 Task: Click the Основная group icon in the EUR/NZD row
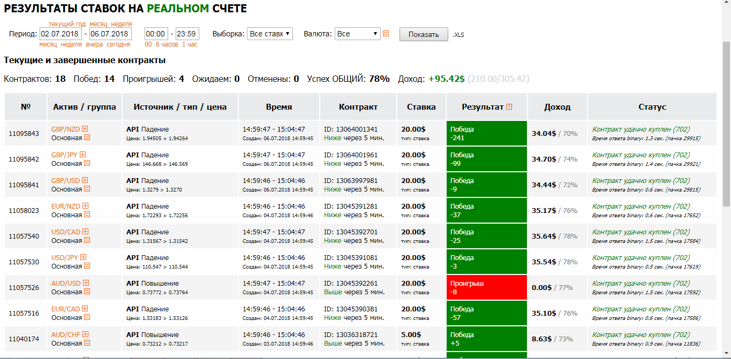click(x=87, y=215)
